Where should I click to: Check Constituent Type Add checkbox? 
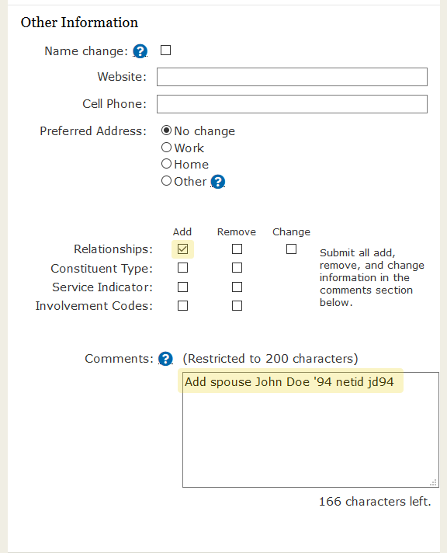[182, 268]
